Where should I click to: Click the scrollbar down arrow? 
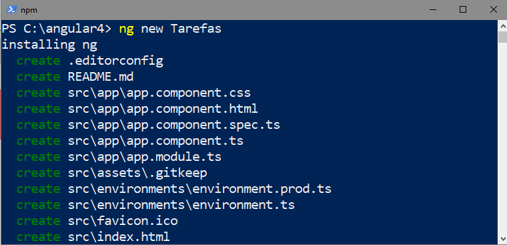503,238
